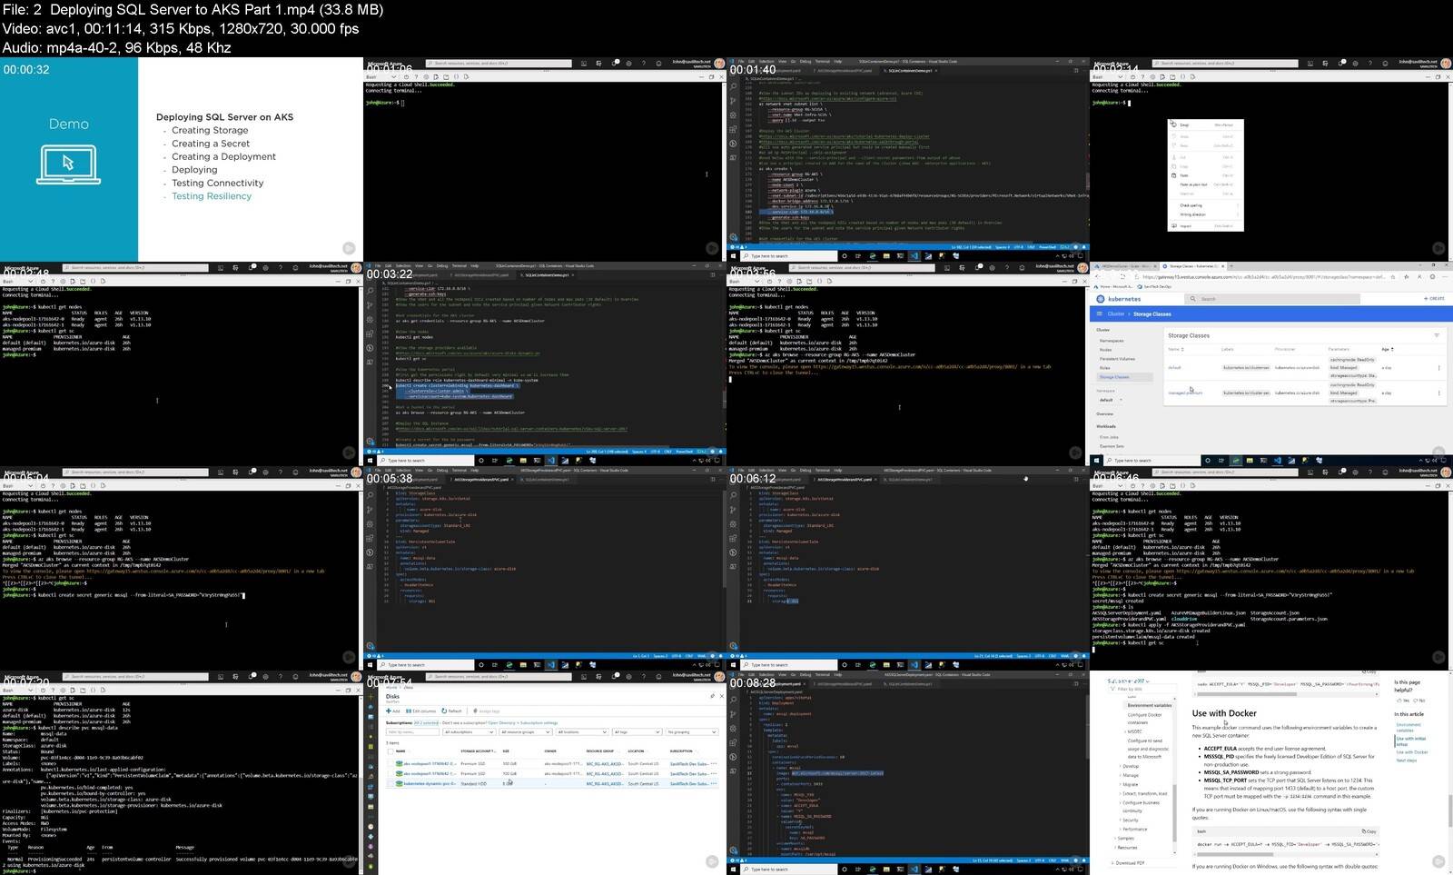Pin the Disks blade using the pin icon

[x=712, y=696]
